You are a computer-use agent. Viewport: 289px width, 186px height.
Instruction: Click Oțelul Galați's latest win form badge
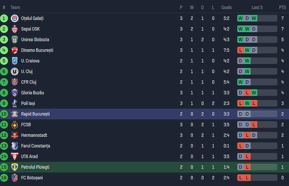click(254, 18)
